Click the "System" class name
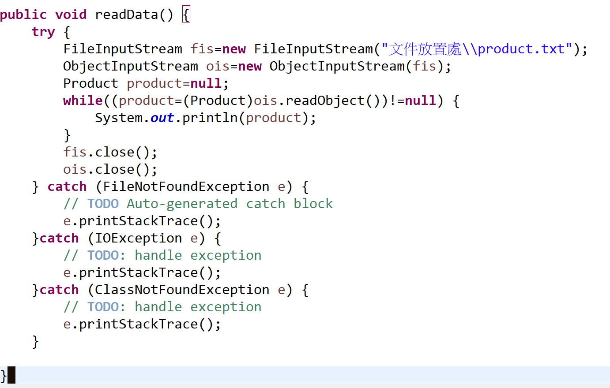This screenshot has width=610, height=388. pos(119,118)
